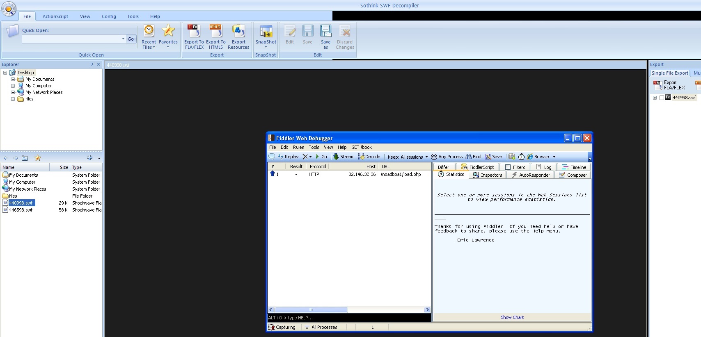The width and height of the screenshot is (701, 337).
Task: Click Single File Export tab in Export panel
Action: [x=670, y=73]
